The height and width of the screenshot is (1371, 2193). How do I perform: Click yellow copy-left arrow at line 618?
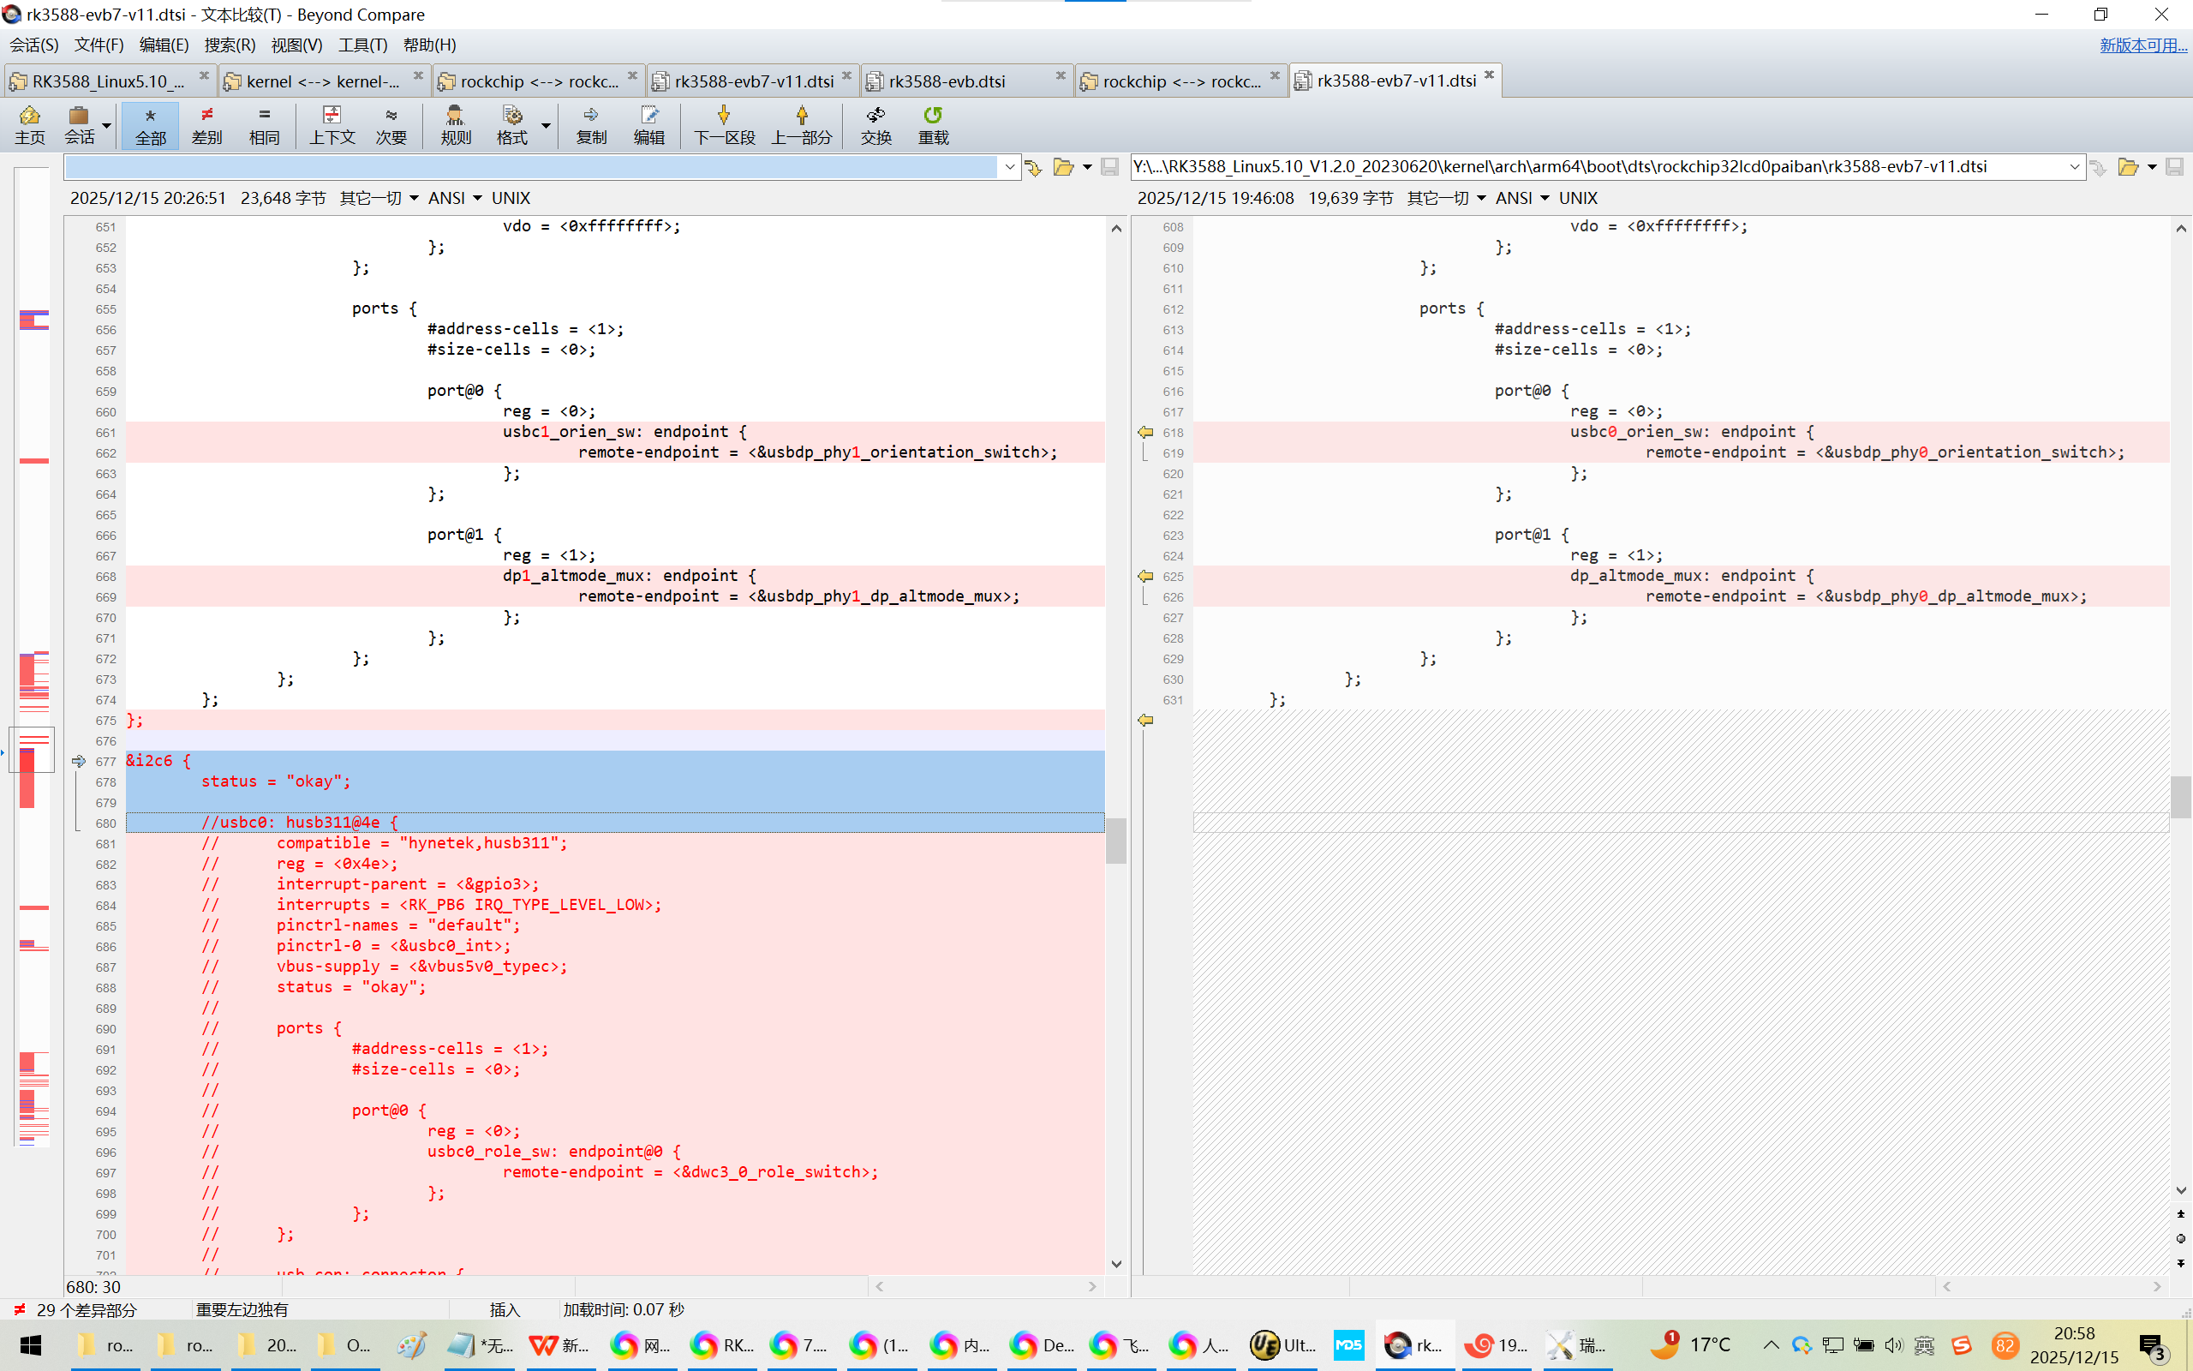tap(1145, 433)
